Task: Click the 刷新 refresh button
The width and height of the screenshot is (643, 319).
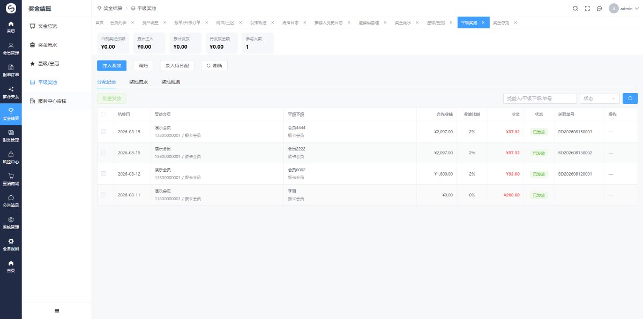Action: pyautogui.click(x=214, y=65)
